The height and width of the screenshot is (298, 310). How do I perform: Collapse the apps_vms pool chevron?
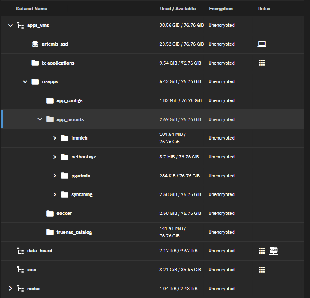coord(10,25)
